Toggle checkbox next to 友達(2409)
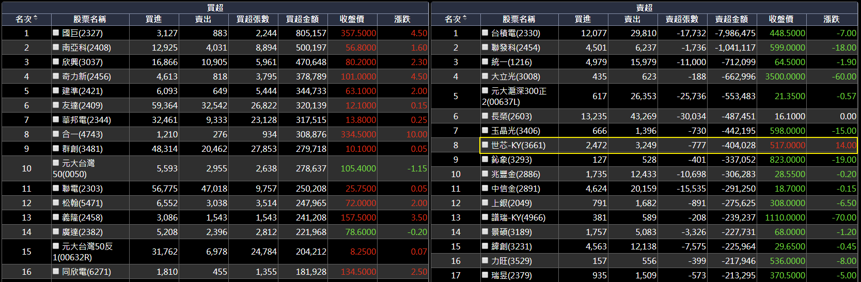The width and height of the screenshot is (861, 282). (56, 104)
